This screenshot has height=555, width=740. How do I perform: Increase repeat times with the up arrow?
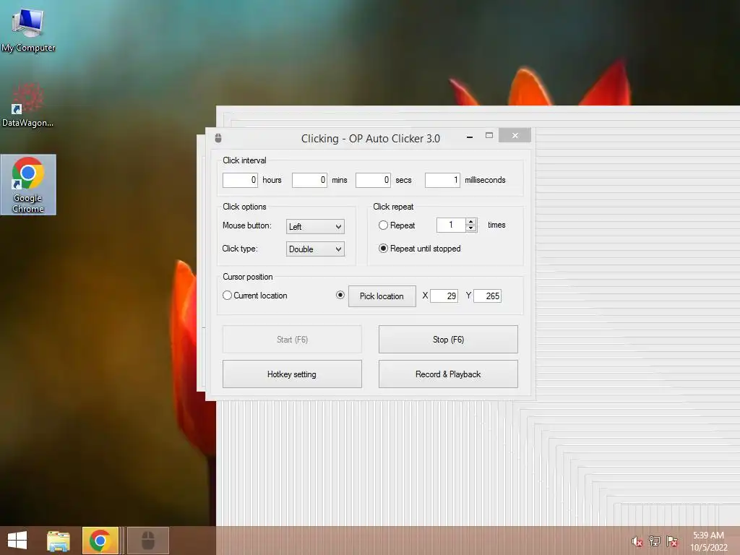(471, 221)
